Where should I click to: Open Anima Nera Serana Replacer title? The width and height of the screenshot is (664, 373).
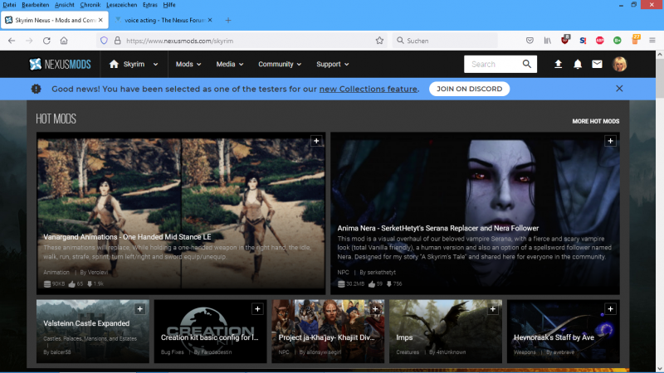[x=438, y=228]
